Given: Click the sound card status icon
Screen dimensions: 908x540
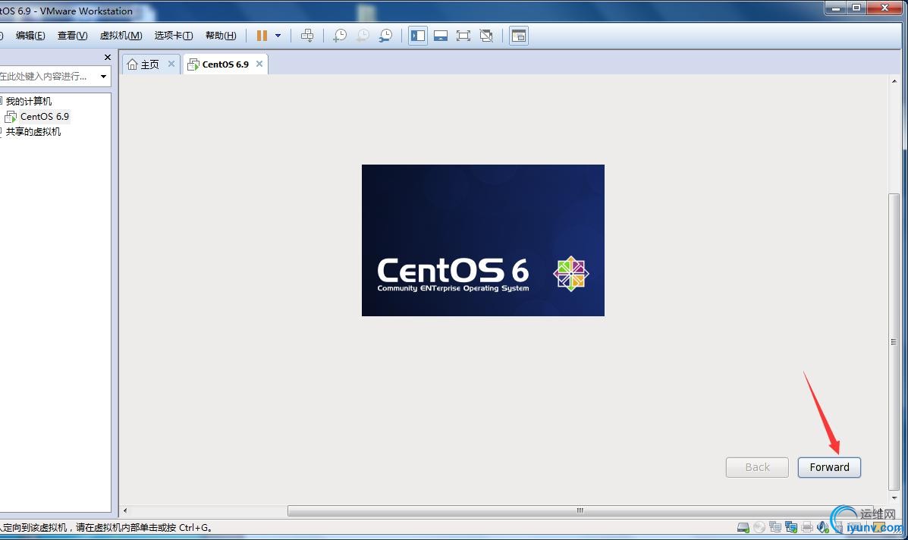Looking at the screenshot, I should tap(823, 527).
